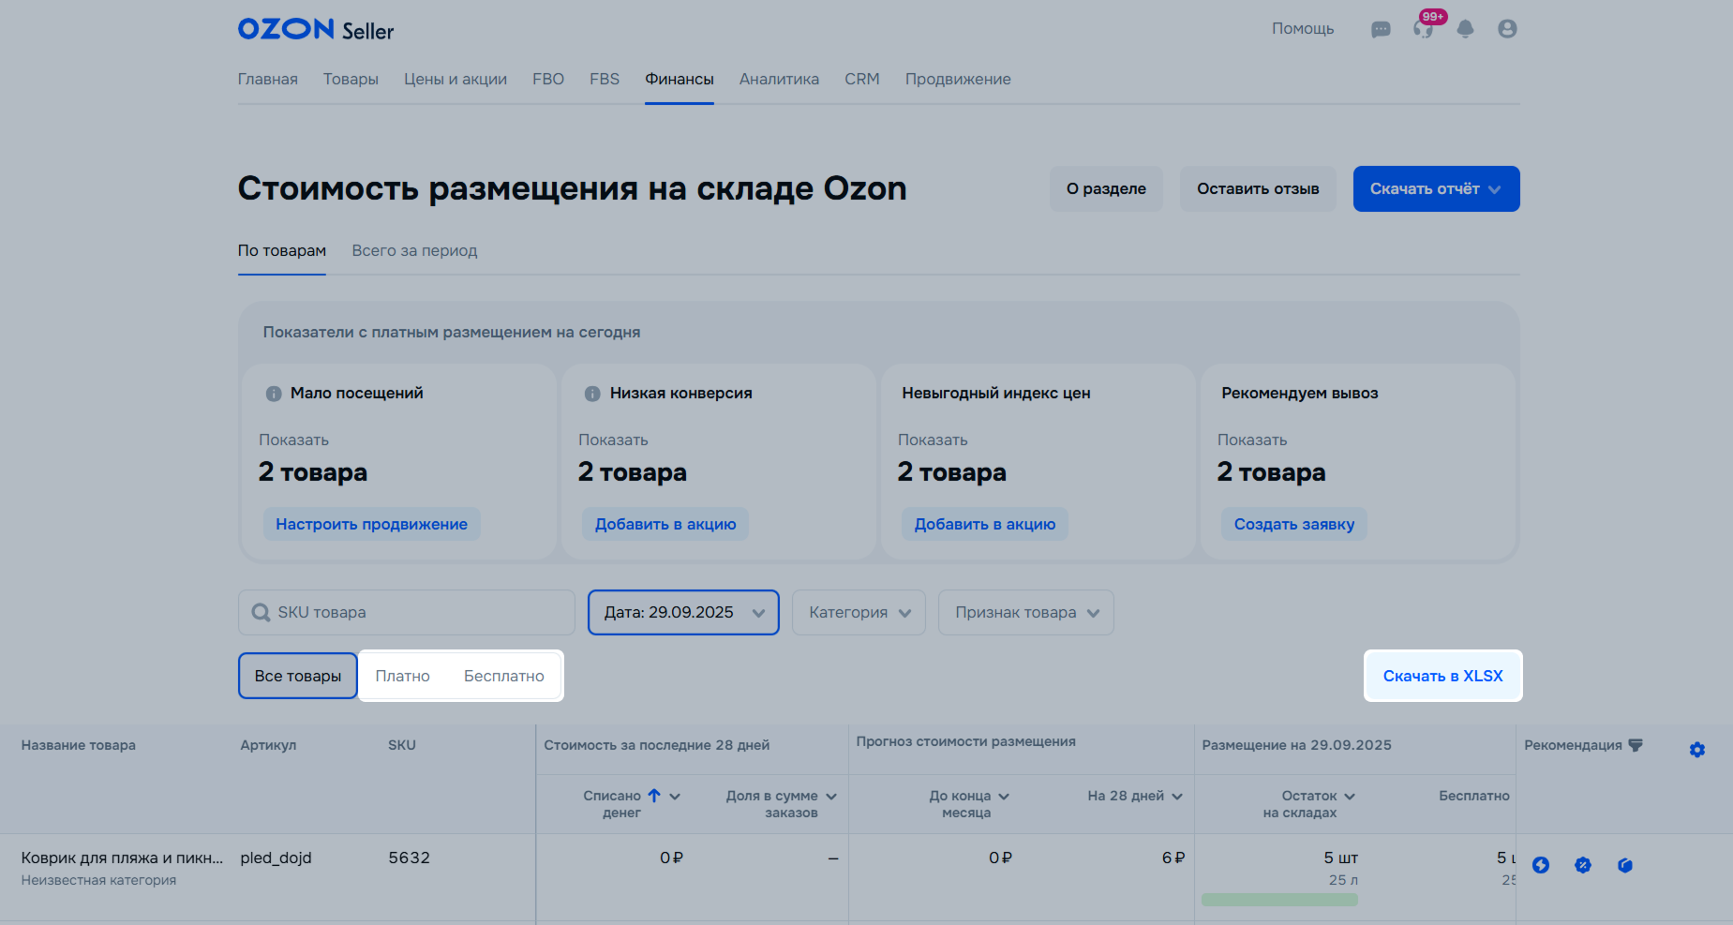Viewport: 1733px width, 925px height.
Task: Click the box withdrawal icon in row
Action: [x=1625, y=865]
